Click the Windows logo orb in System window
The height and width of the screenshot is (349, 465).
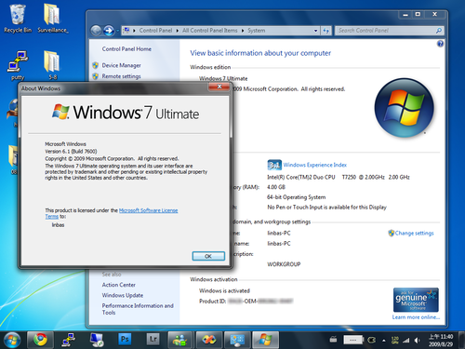click(404, 108)
